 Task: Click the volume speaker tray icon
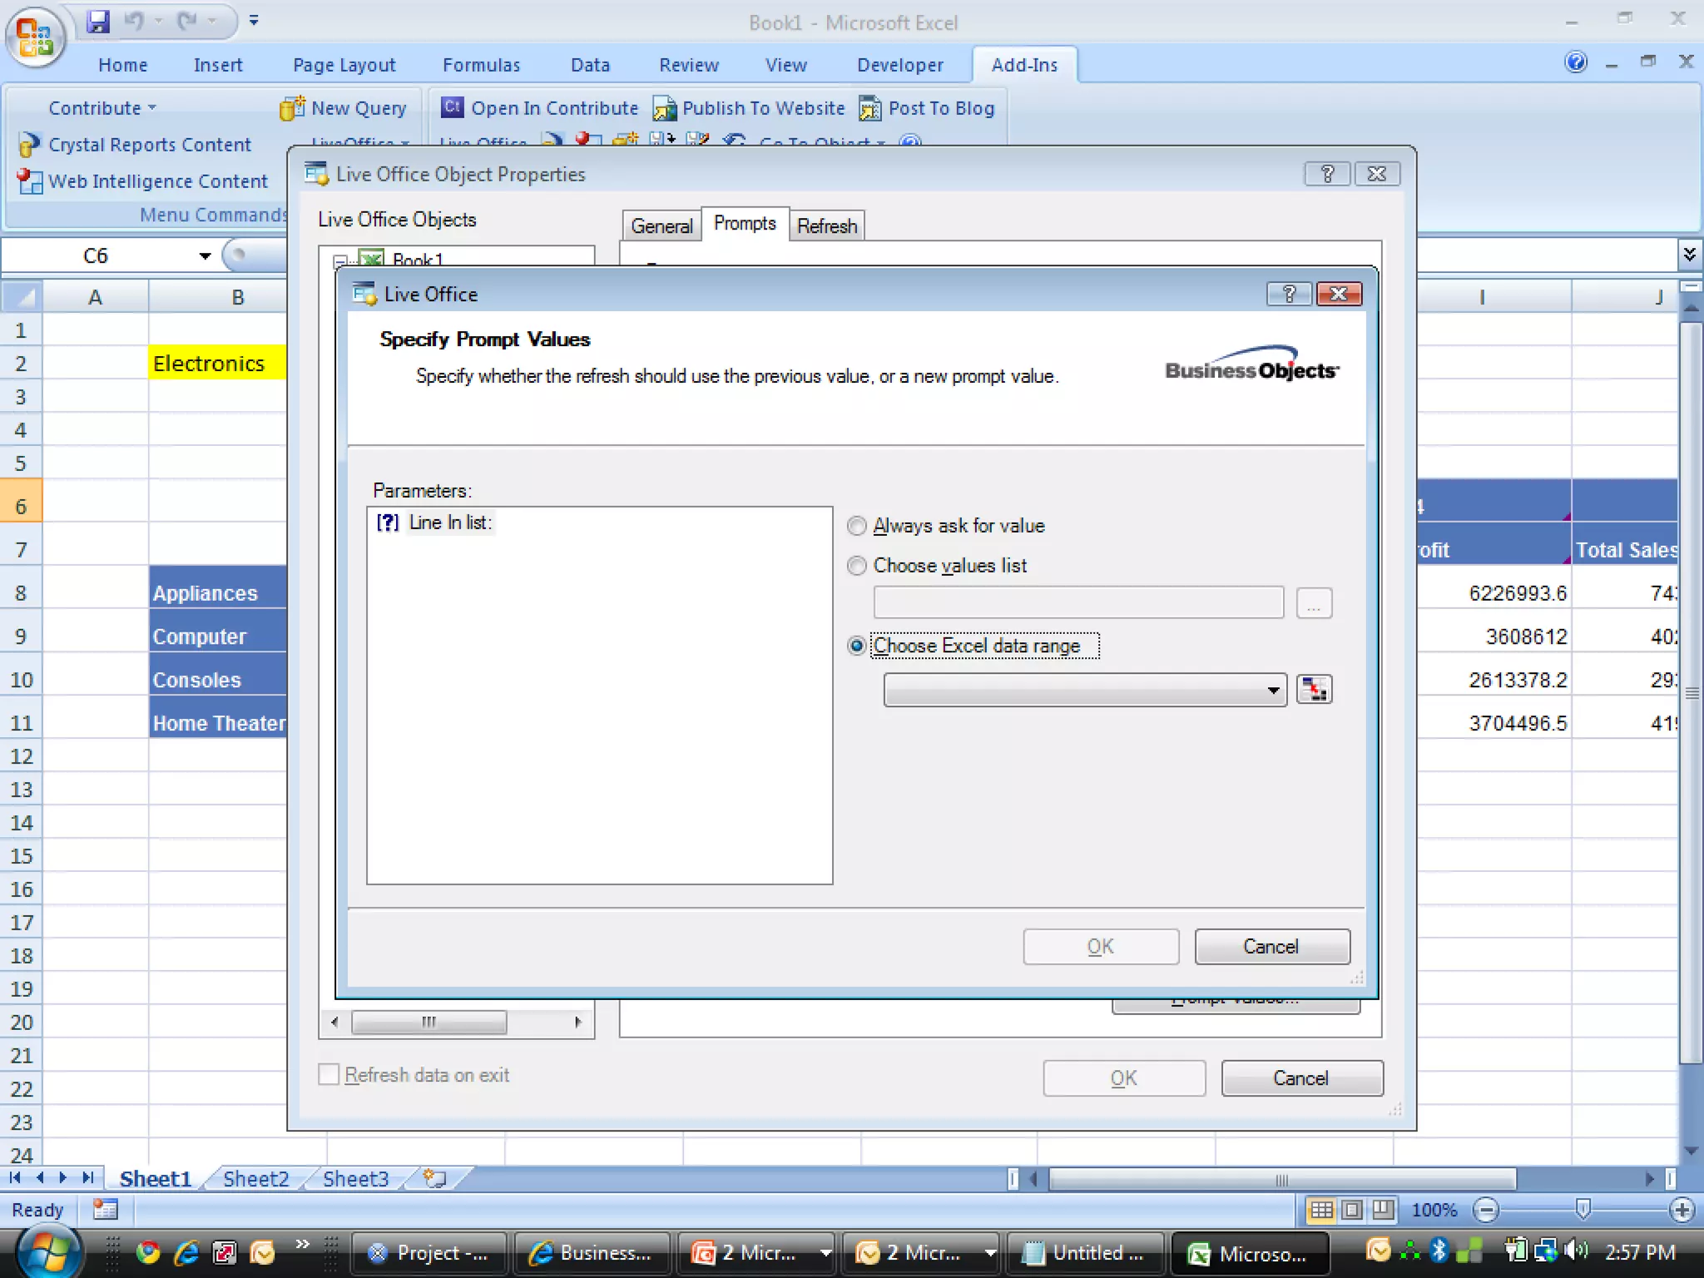[1575, 1251]
